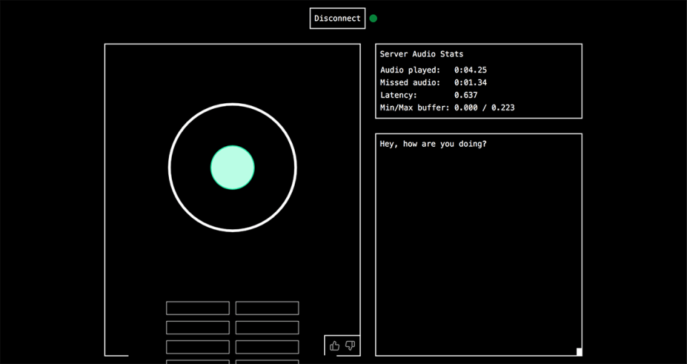
Task: Click the Min/Max buffer reading
Action: pos(484,108)
